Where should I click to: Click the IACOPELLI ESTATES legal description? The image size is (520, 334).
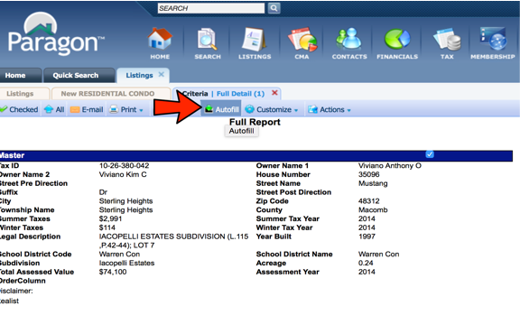coord(173,241)
